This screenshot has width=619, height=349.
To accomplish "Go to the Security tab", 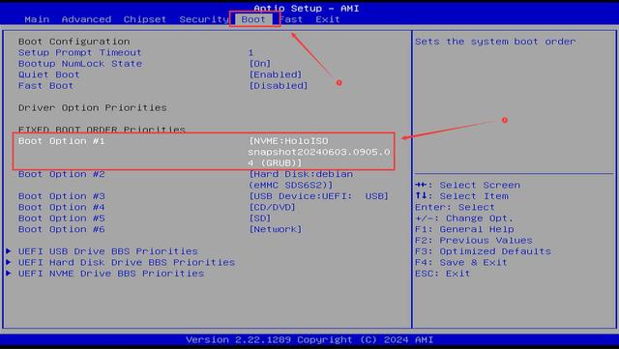I will click(204, 19).
